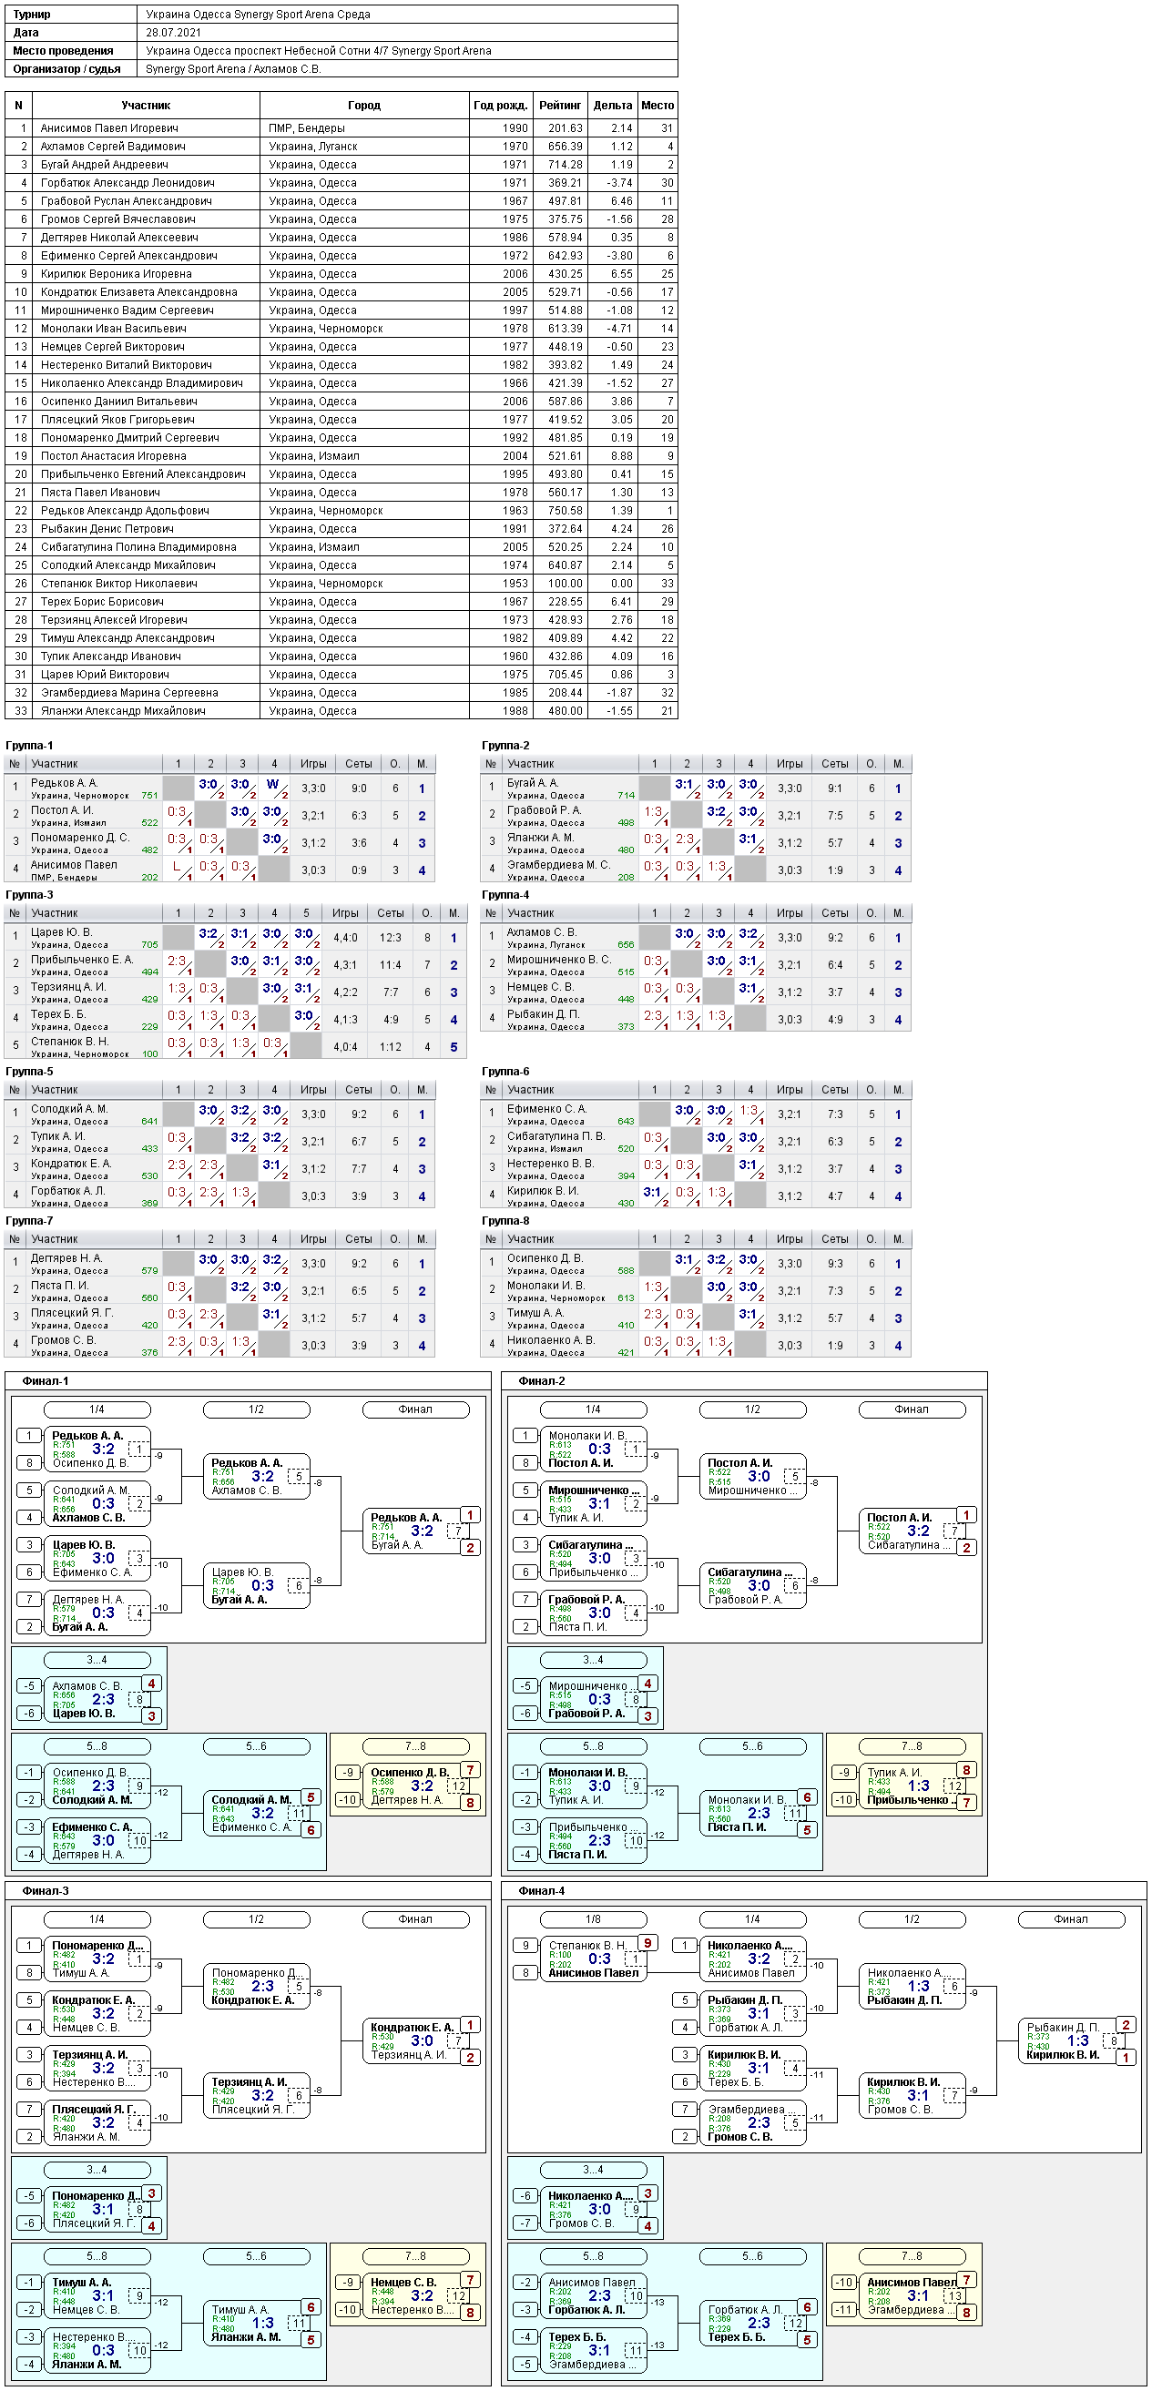Click 'Место проведения' header label
1152x2391 pixels.
tap(63, 51)
